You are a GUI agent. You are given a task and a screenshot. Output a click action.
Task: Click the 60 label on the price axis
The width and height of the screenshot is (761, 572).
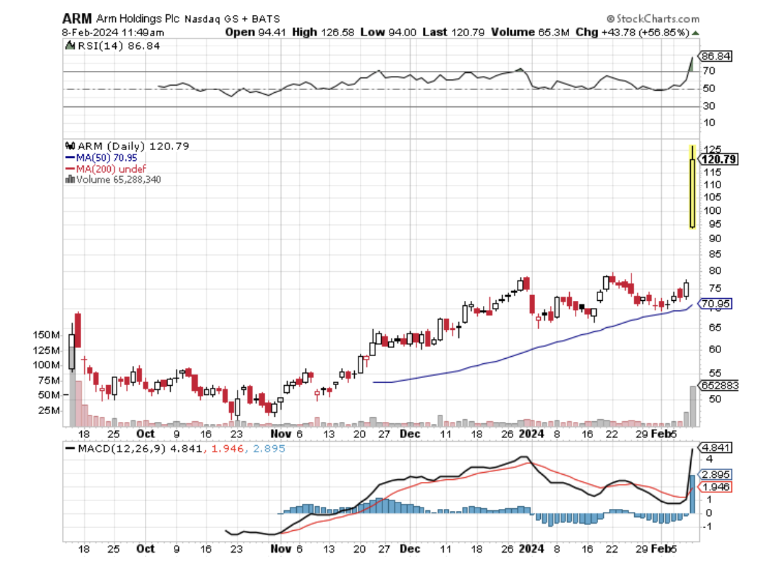(715, 350)
